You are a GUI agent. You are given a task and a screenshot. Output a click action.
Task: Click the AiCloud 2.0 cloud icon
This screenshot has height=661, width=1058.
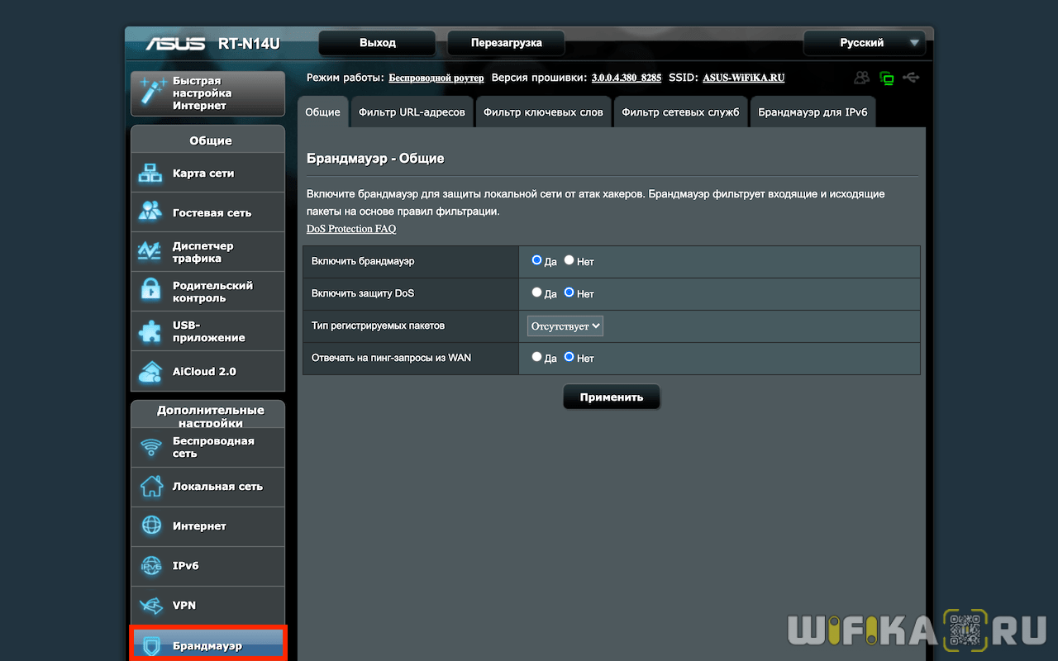click(151, 372)
